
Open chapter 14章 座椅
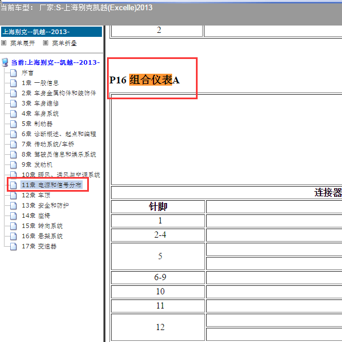[x=36, y=216]
